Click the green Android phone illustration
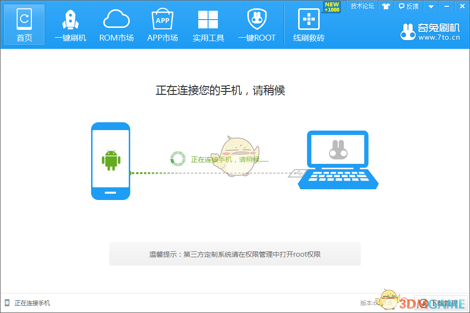Image resolution: width=470 pixels, height=313 pixels. point(110,160)
